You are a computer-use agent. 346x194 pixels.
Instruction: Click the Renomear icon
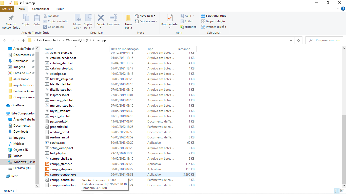click(x=113, y=20)
